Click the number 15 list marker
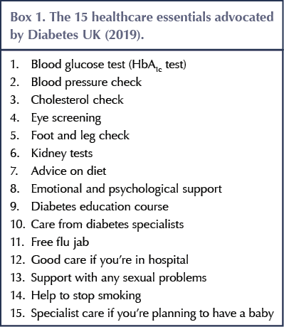 (18, 313)
